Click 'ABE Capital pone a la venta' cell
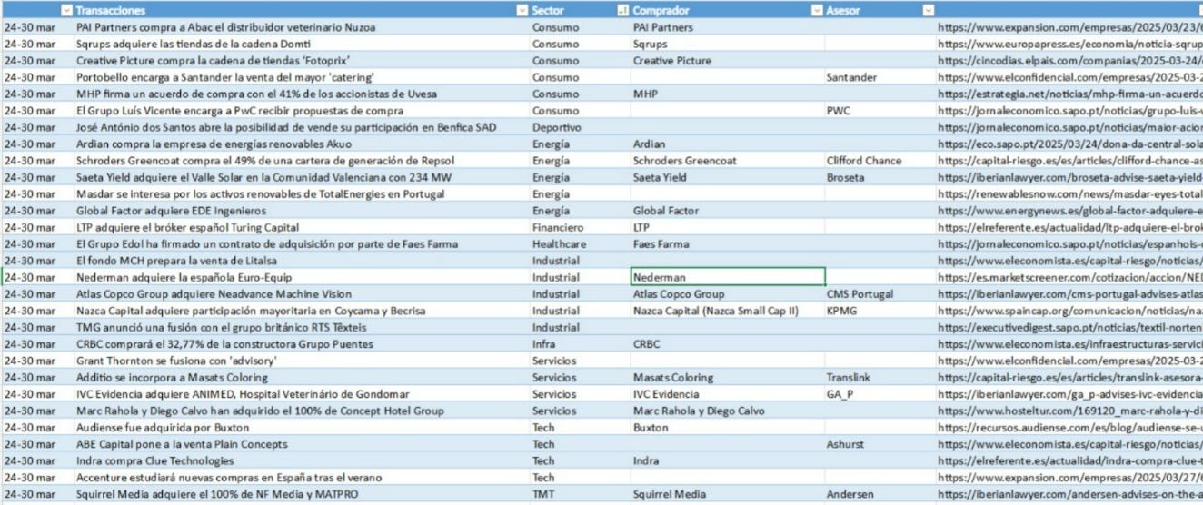 click(x=302, y=444)
